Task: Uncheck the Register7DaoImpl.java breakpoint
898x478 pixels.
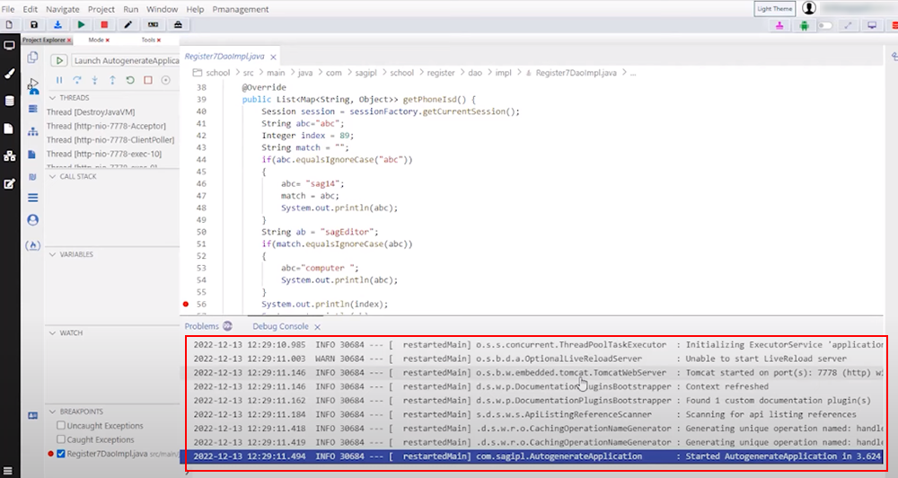Action: 61,455
